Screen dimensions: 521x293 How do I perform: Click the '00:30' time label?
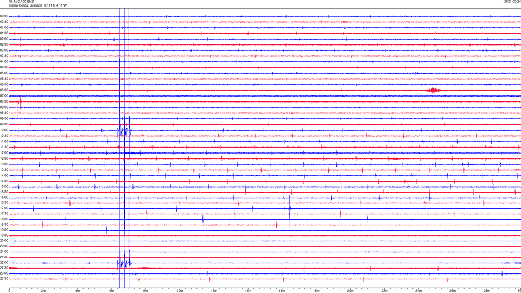click(4, 22)
